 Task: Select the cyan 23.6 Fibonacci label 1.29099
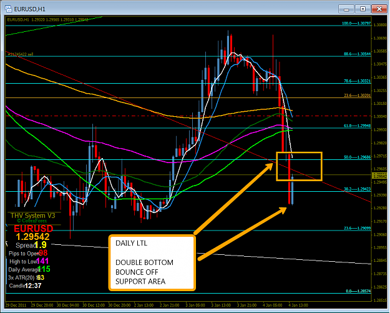tap(357, 228)
